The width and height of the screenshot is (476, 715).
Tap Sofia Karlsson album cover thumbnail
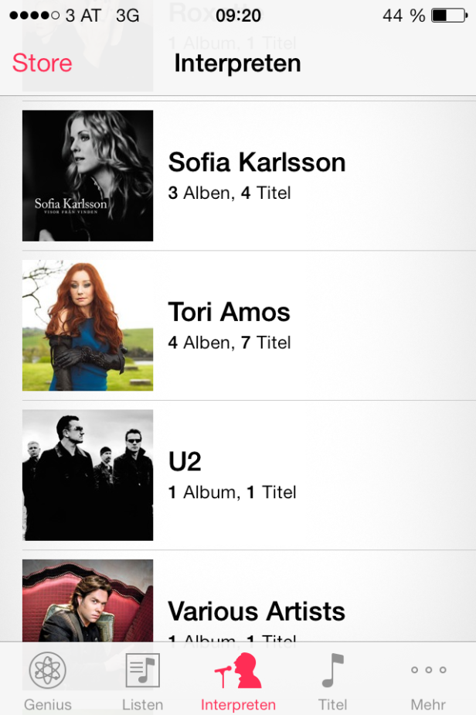coord(87,176)
